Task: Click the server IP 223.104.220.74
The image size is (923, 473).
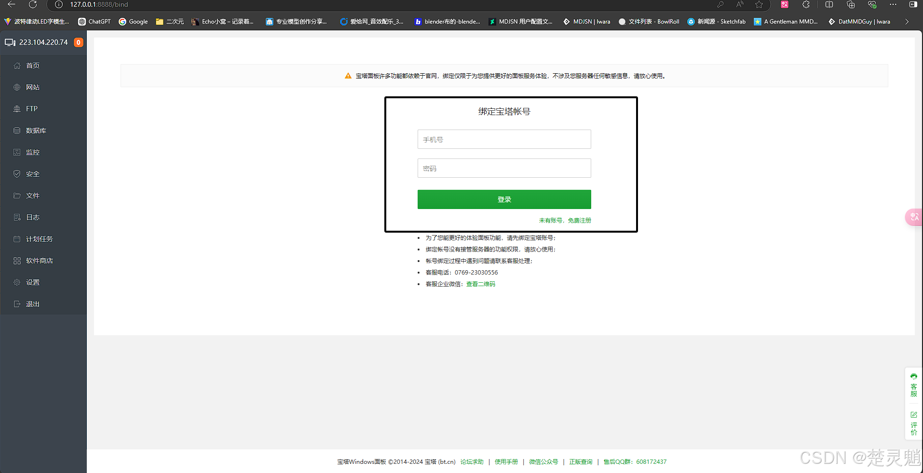Action: pos(43,42)
